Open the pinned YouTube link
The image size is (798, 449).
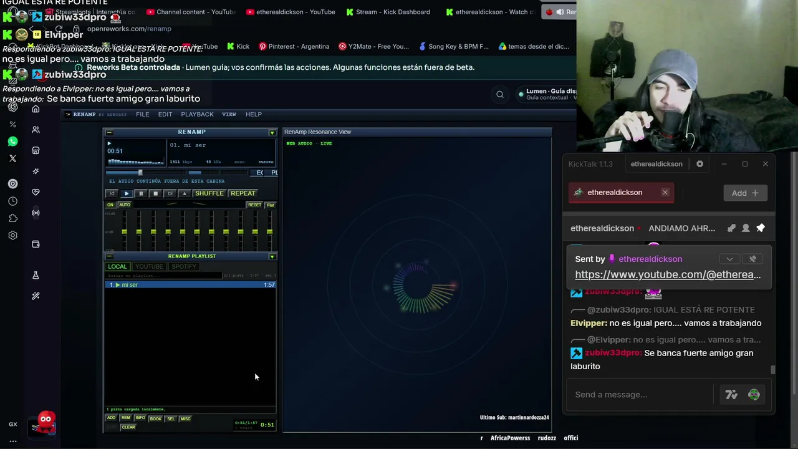coord(668,274)
